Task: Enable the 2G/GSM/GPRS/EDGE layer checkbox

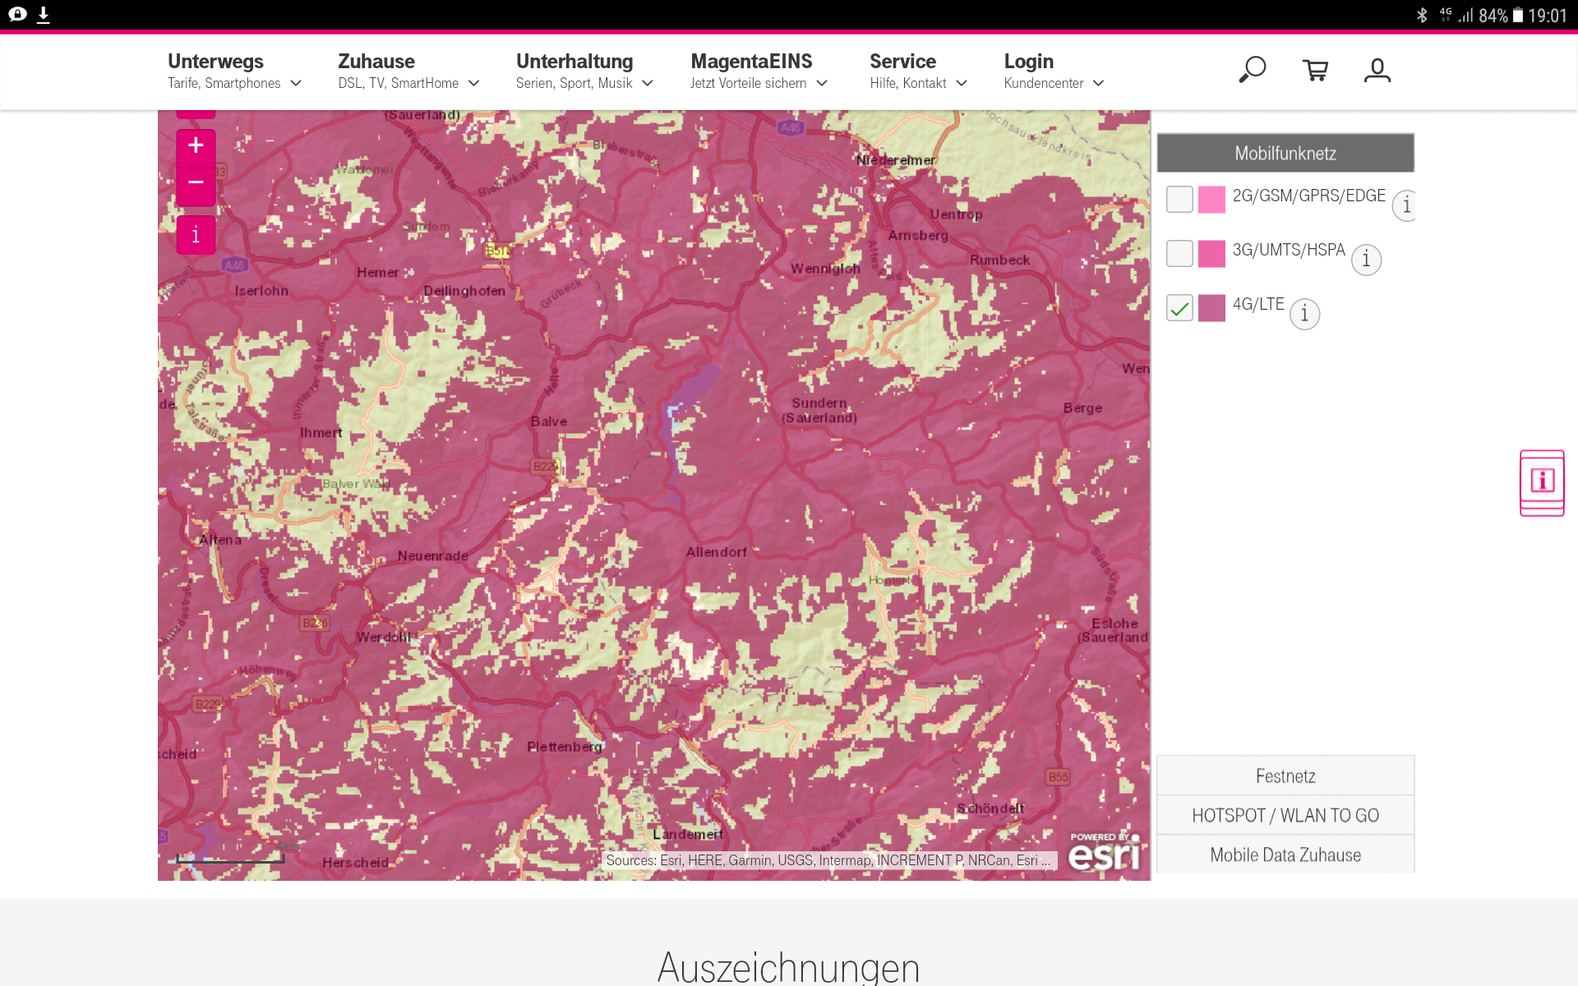Action: pyautogui.click(x=1179, y=199)
